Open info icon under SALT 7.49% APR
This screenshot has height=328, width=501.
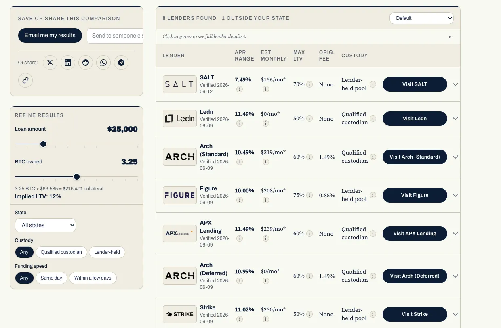tap(240, 89)
